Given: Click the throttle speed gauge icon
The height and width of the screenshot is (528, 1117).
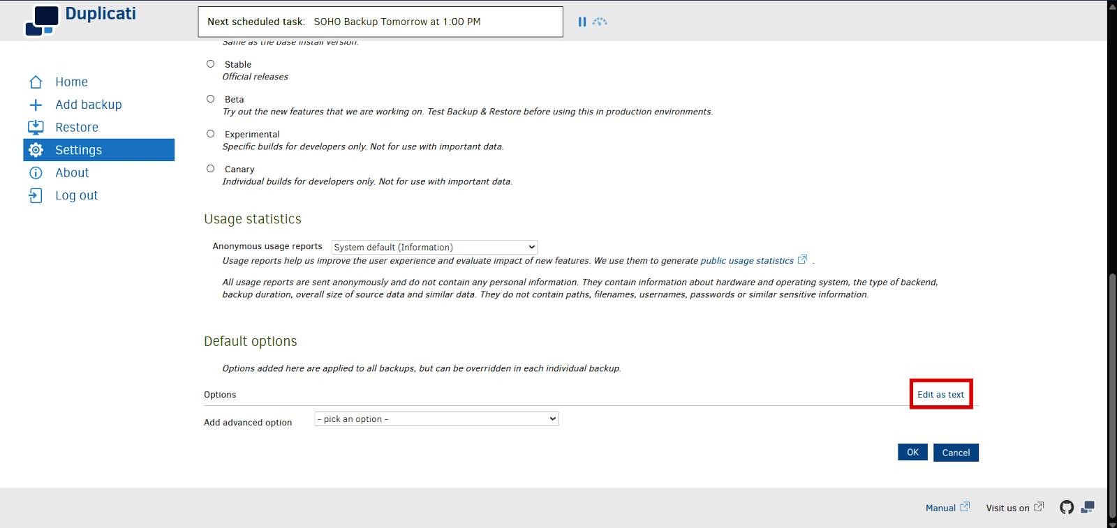Looking at the screenshot, I should 600,22.
